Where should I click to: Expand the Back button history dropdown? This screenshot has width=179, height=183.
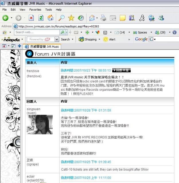click(x=11, y=18)
